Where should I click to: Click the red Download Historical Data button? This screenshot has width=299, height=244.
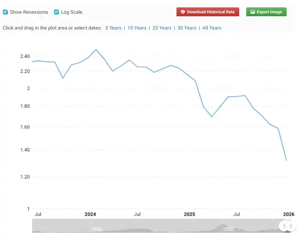[x=208, y=12]
